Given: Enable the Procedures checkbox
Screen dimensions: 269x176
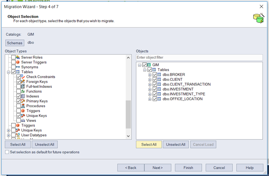Looking at the screenshot, I should pos(19,106).
